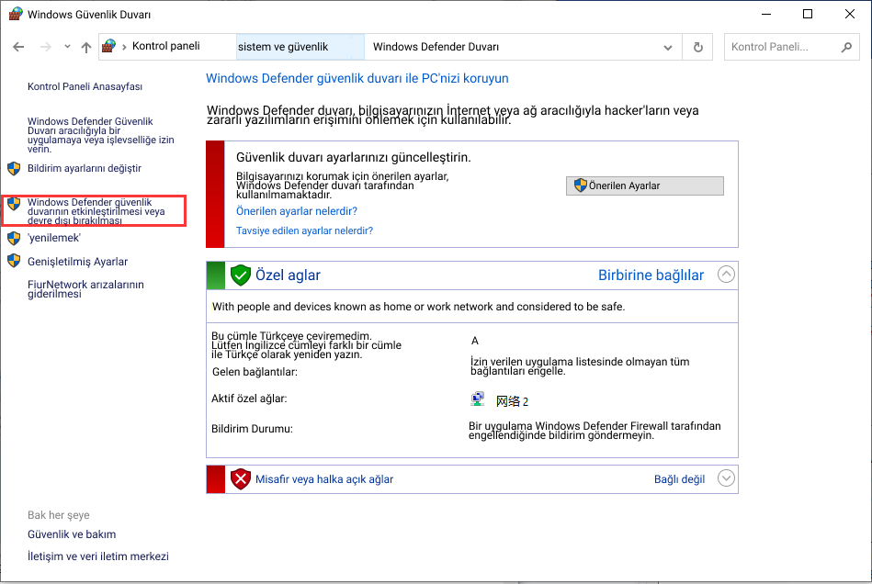This screenshot has width=872, height=584.
Task: Click shield icon beside 'yenilemek'
Action: point(14,239)
